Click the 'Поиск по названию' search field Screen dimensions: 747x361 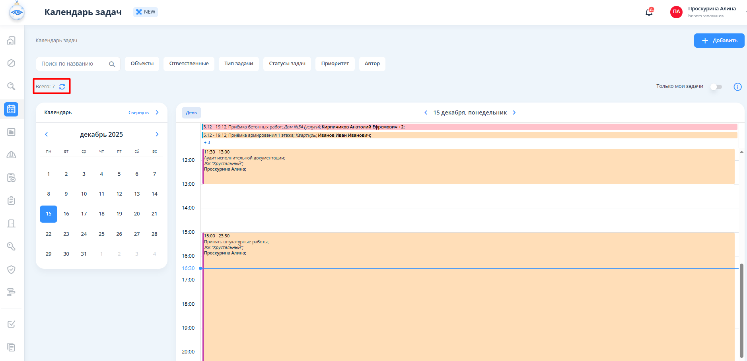pos(72,64)
